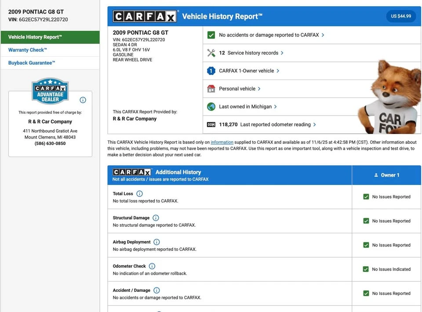Click 411 Northbound Gratiot Ave address
Screen dimensions: 422x312
50,131
